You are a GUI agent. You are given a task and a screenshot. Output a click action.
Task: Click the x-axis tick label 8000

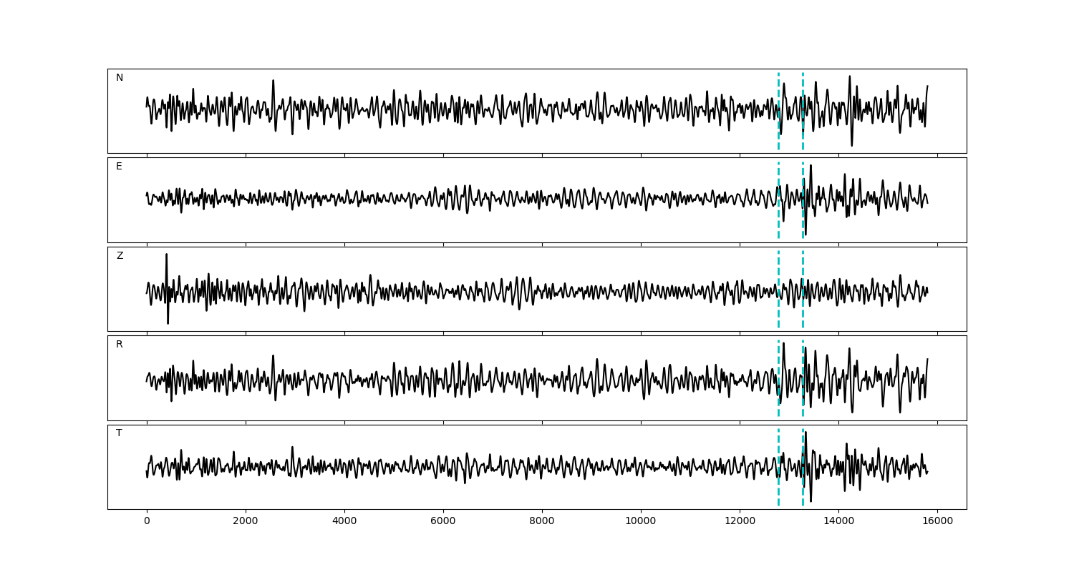coord(542,521)
